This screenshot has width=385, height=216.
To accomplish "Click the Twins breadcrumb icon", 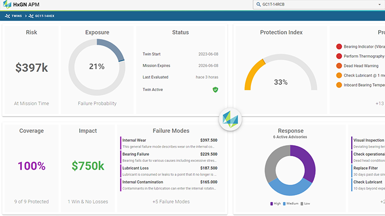I will pyautogui.click(x=7, y=16).
